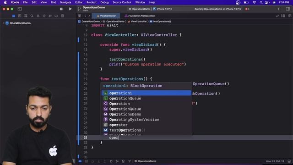The height and width of the screenshot is (165, 293).
Task: Click the Running OperationsDemo activity status
Action: pyautogui.click(x=218, y=9)
